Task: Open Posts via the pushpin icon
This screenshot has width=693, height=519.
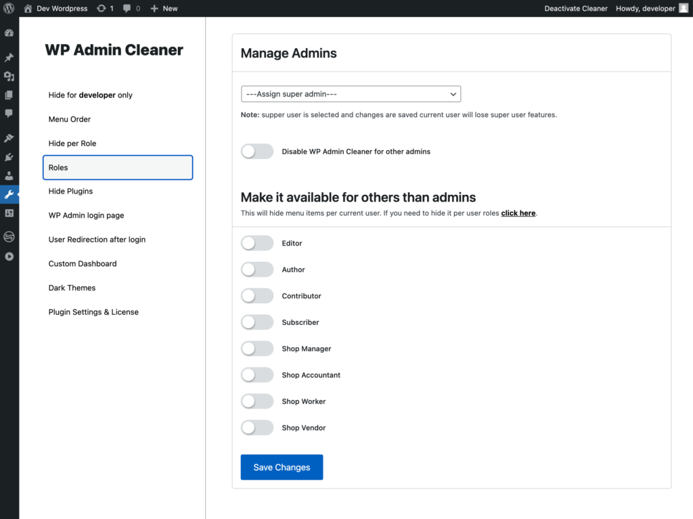Action: pos(9,58)
